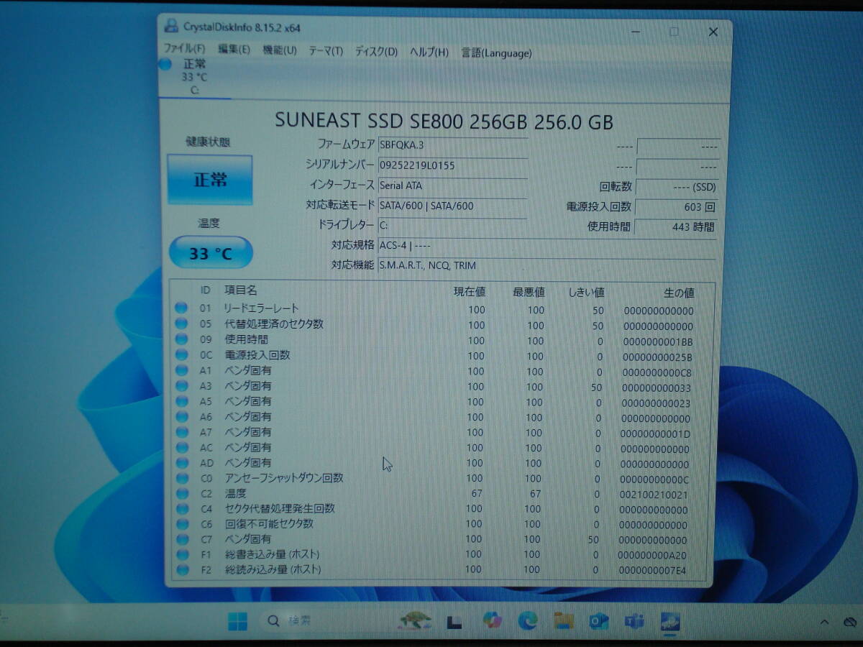This screenshot has width=863, height=647.
Task: Open File Explorer from the taskbar
Action: tap(563, 620)
